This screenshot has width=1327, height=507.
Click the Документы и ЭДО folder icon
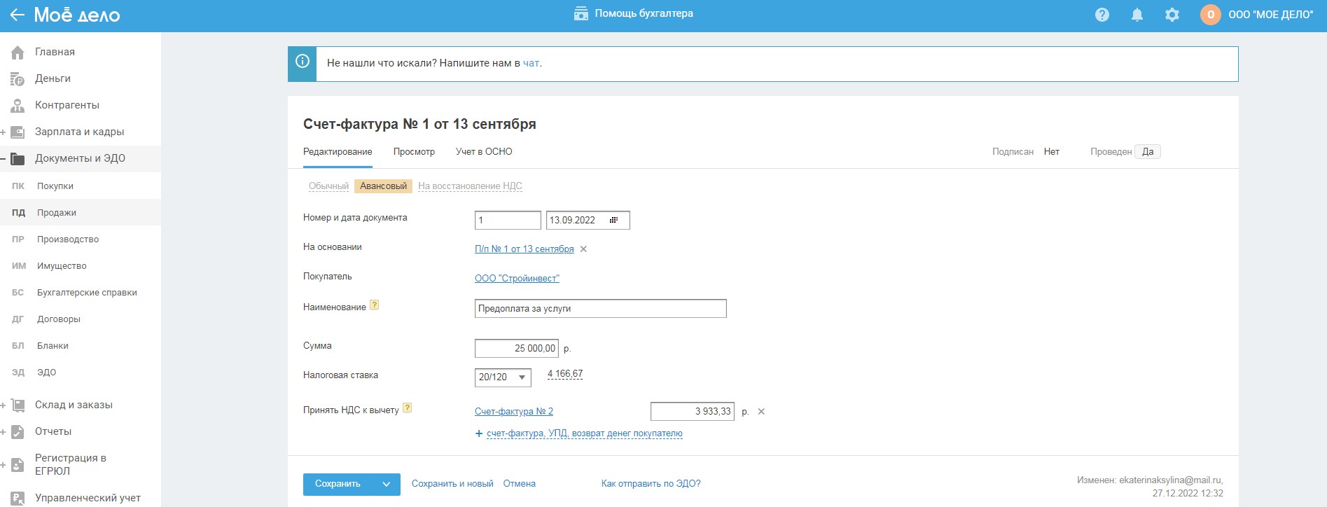[x=18, y=158]
